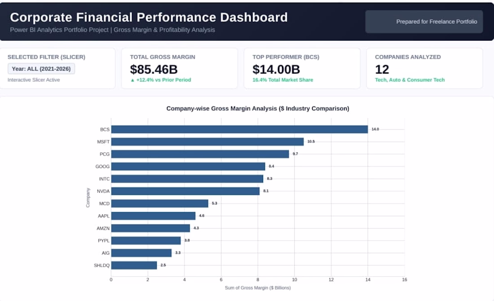Click the Companies Analyzed count '12'

click(x=382, y=69)
